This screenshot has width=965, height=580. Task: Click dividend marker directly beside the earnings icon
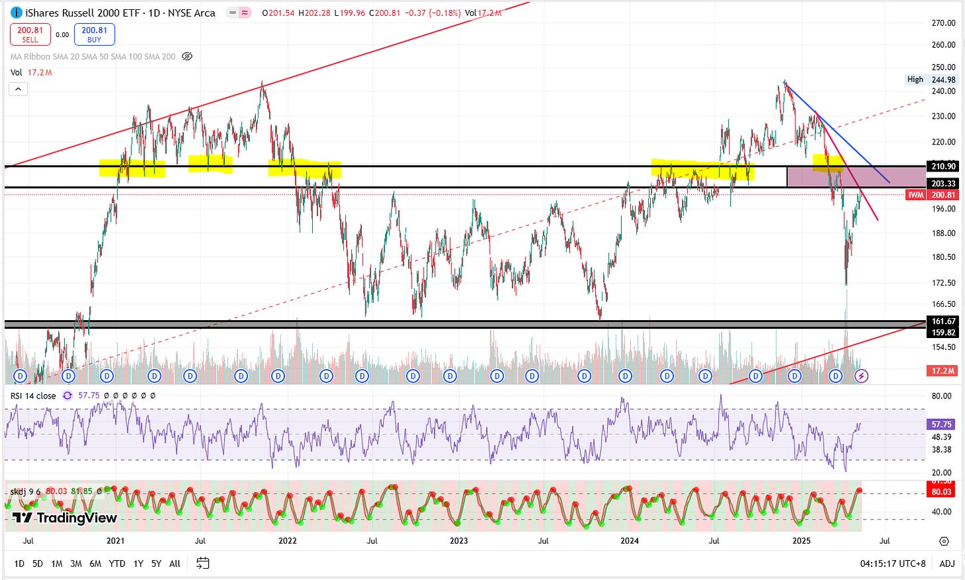click(836, 376)
